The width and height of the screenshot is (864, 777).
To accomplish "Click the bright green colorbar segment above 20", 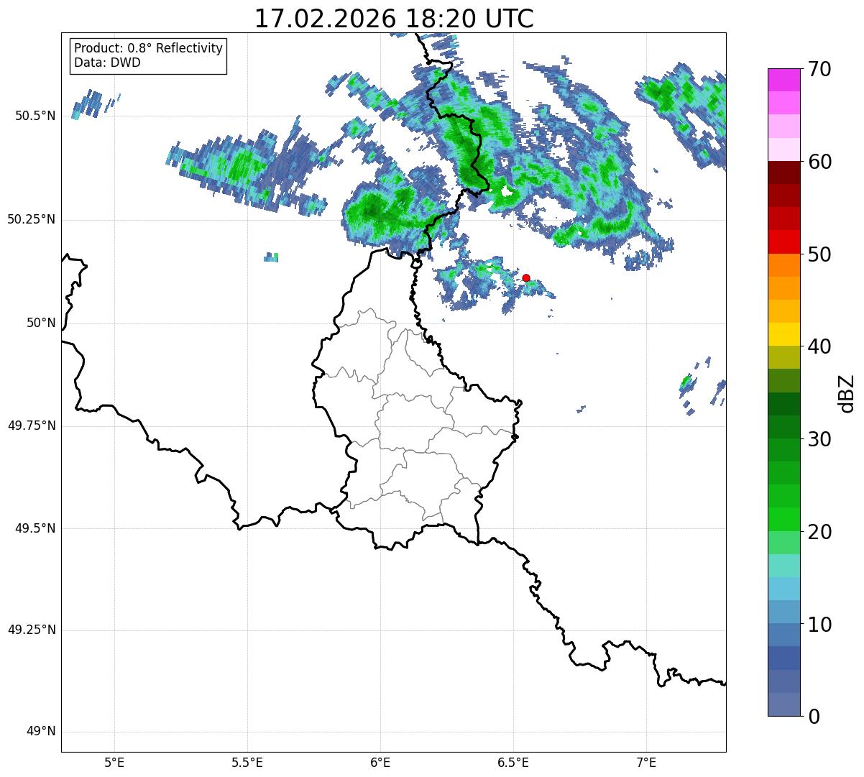I will click(784, 520).
